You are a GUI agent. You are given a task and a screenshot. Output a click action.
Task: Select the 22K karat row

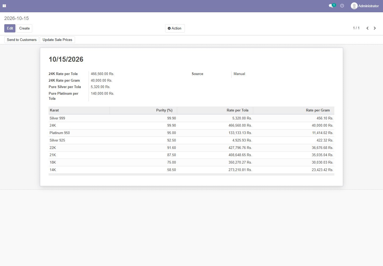(191, 148)
